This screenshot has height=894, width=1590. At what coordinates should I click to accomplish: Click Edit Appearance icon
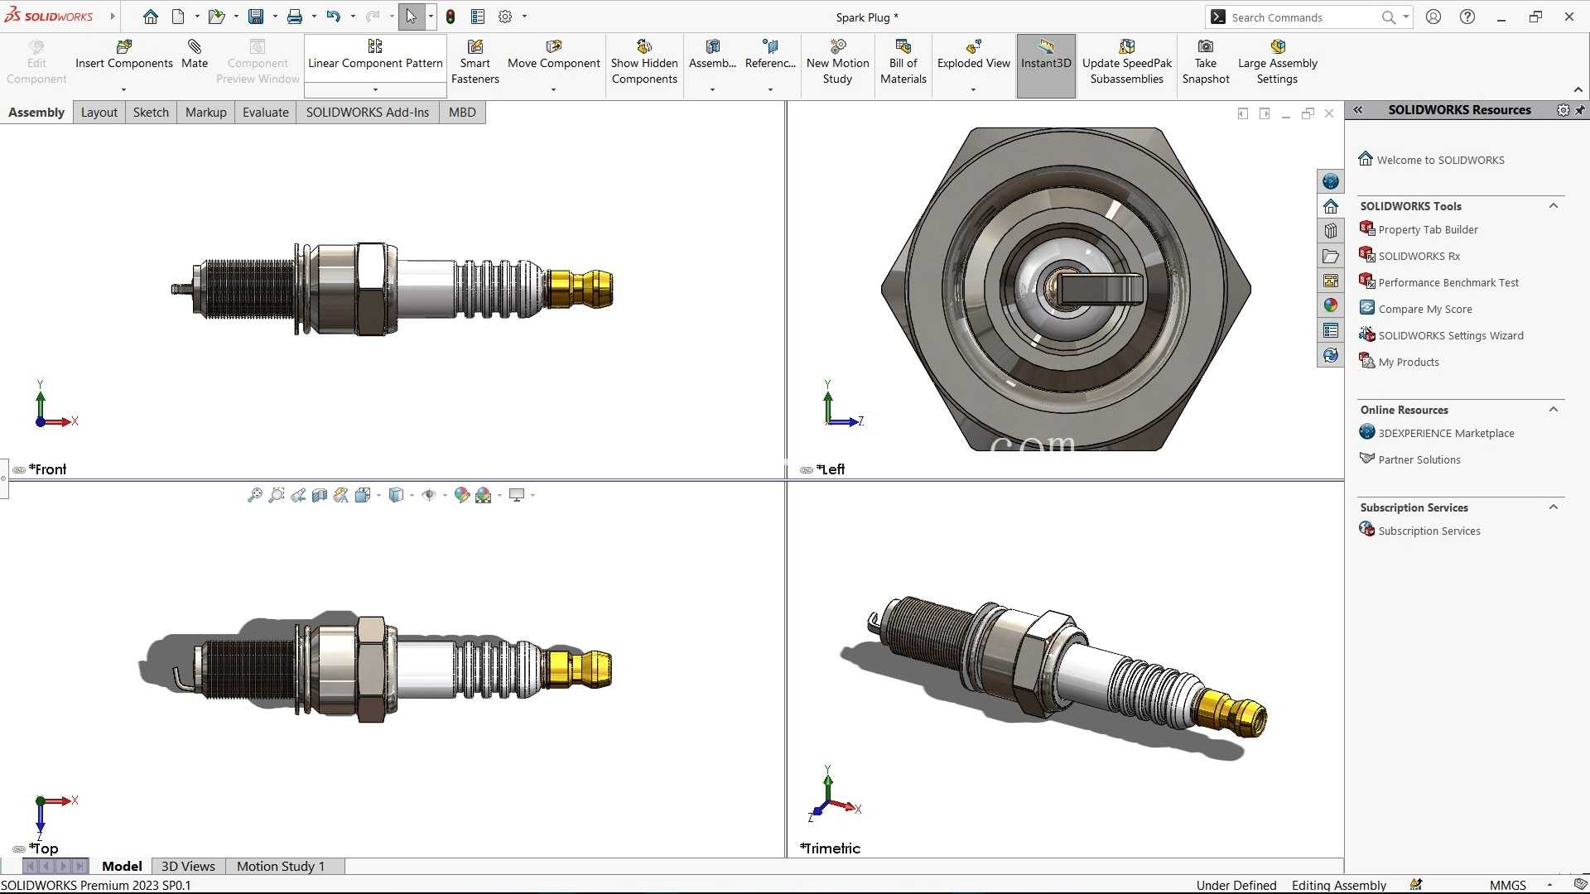point(462,495)
